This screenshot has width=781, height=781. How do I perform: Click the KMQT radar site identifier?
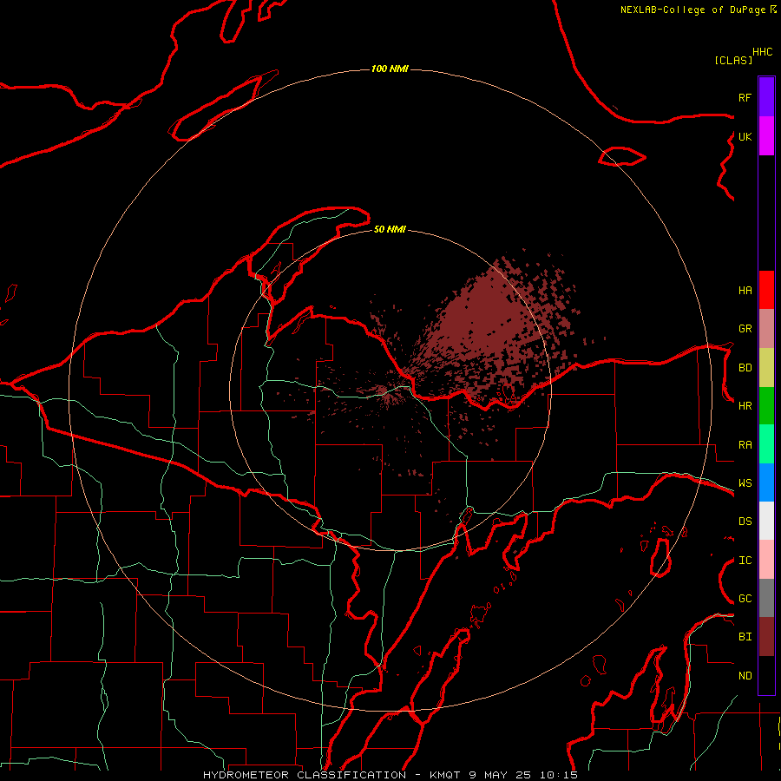(x=445, y=775)
